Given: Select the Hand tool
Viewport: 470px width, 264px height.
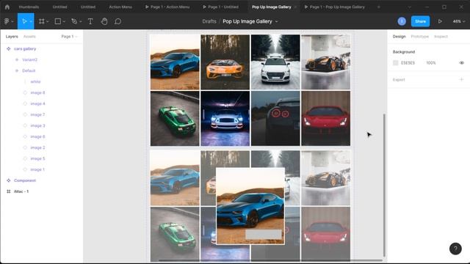Looking at the screenshot, I should click(104, 21).
